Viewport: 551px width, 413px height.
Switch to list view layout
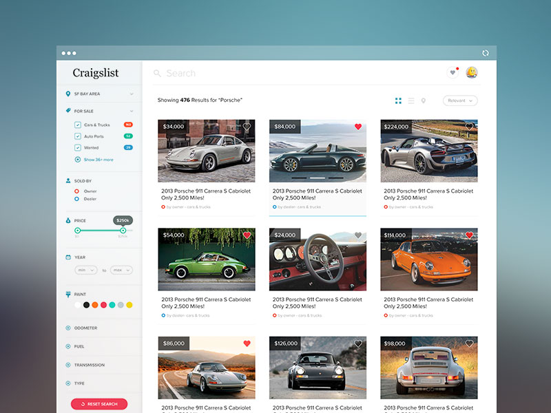(411, 100)
